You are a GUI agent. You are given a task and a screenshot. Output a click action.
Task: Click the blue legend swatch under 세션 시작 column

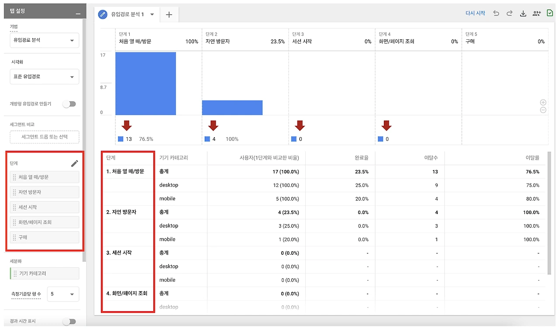pos(294,139)
